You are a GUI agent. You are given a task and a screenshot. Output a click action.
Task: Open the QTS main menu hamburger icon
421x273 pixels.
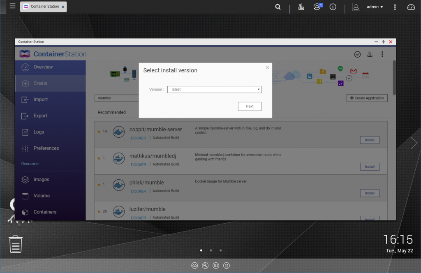click(x=12, y=6)
